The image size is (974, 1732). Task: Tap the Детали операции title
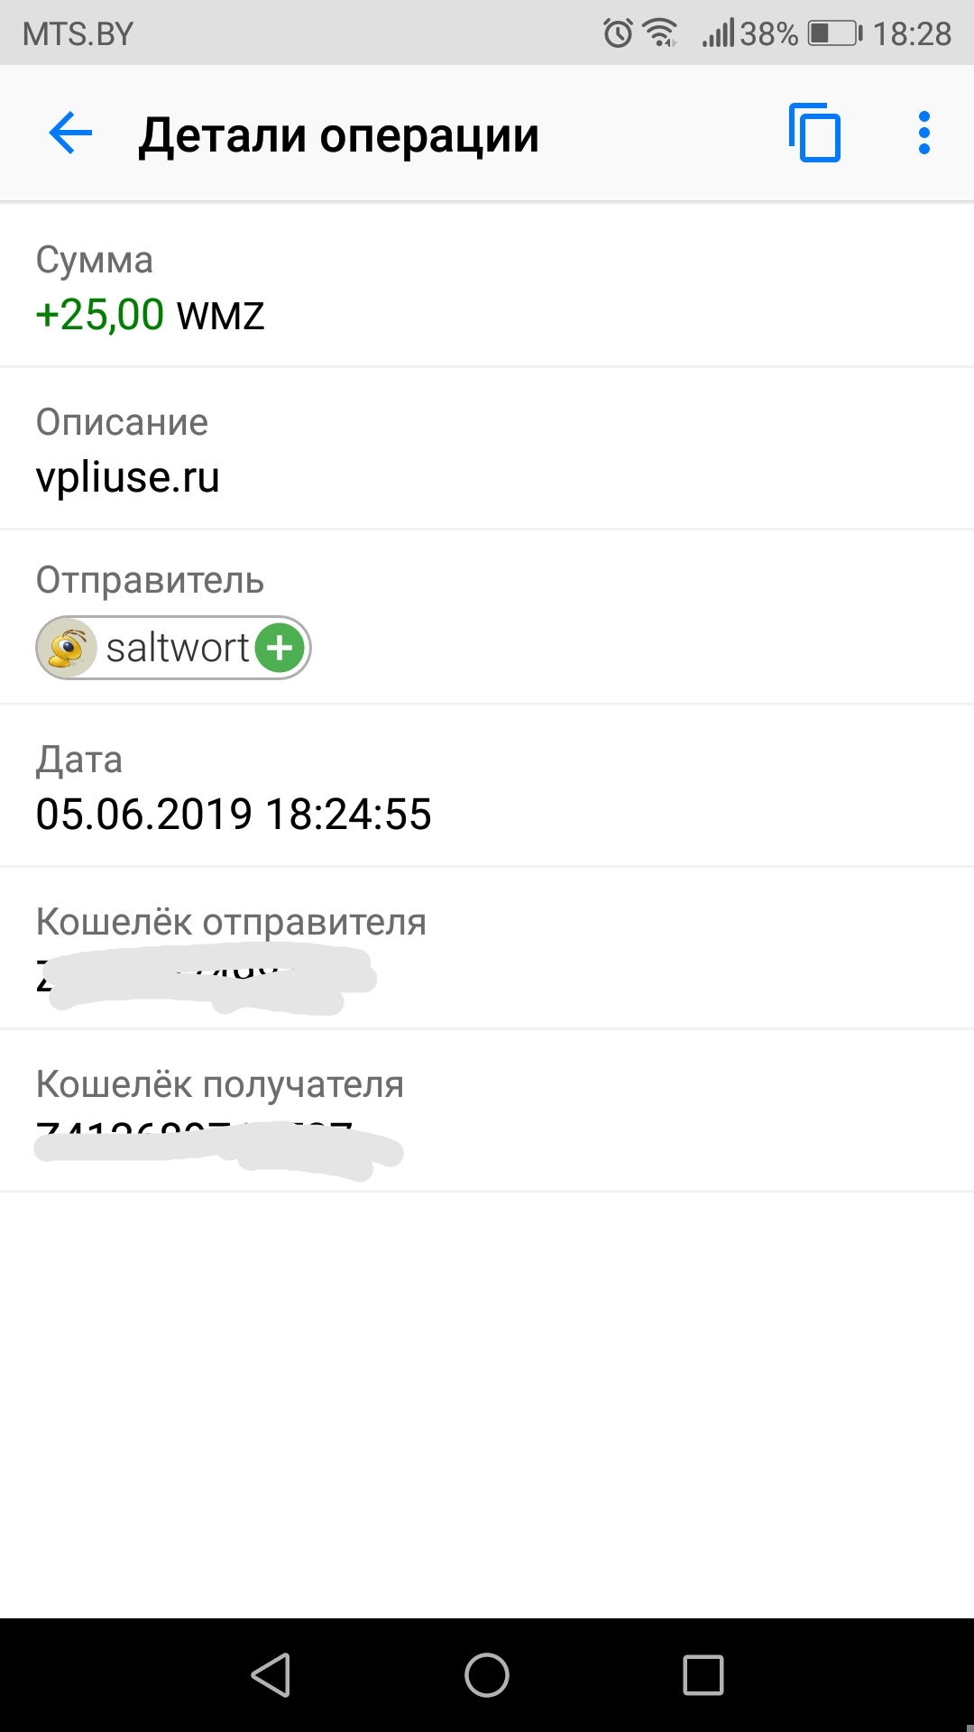(338, 135)
